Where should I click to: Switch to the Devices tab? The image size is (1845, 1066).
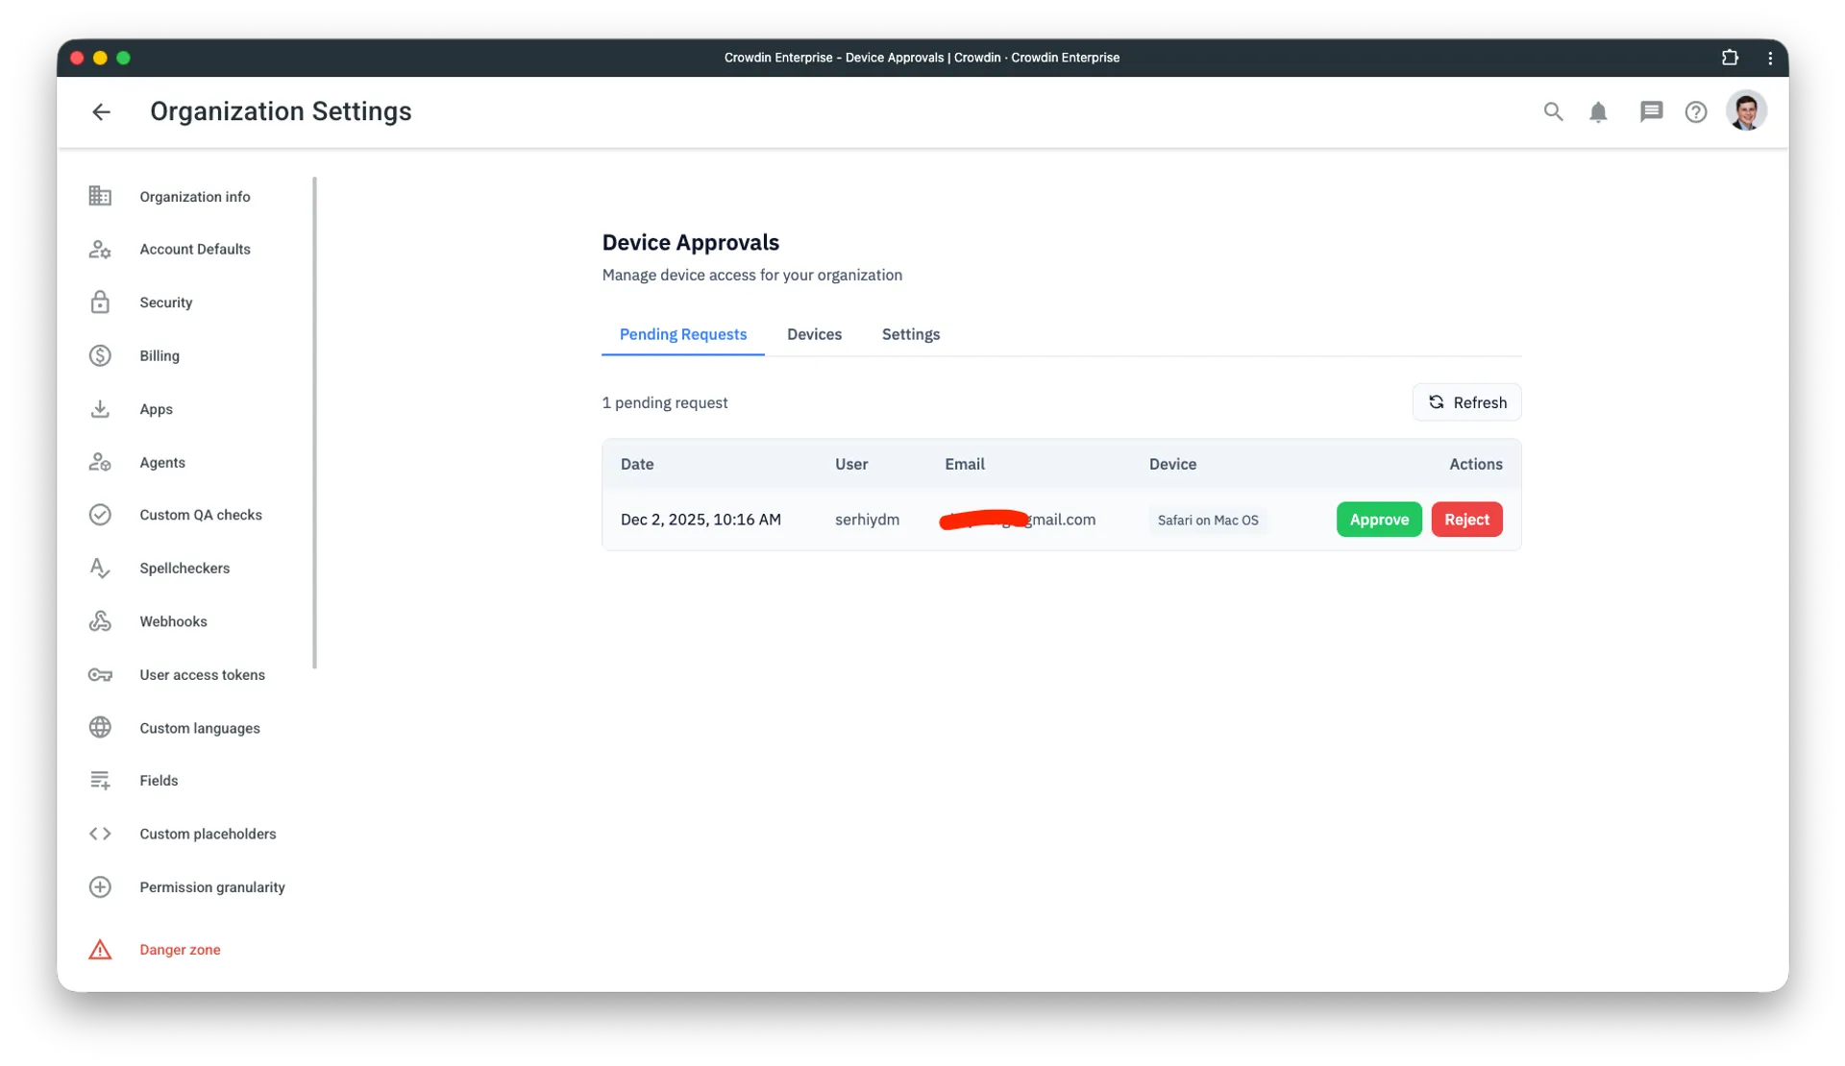click(814, 334)
